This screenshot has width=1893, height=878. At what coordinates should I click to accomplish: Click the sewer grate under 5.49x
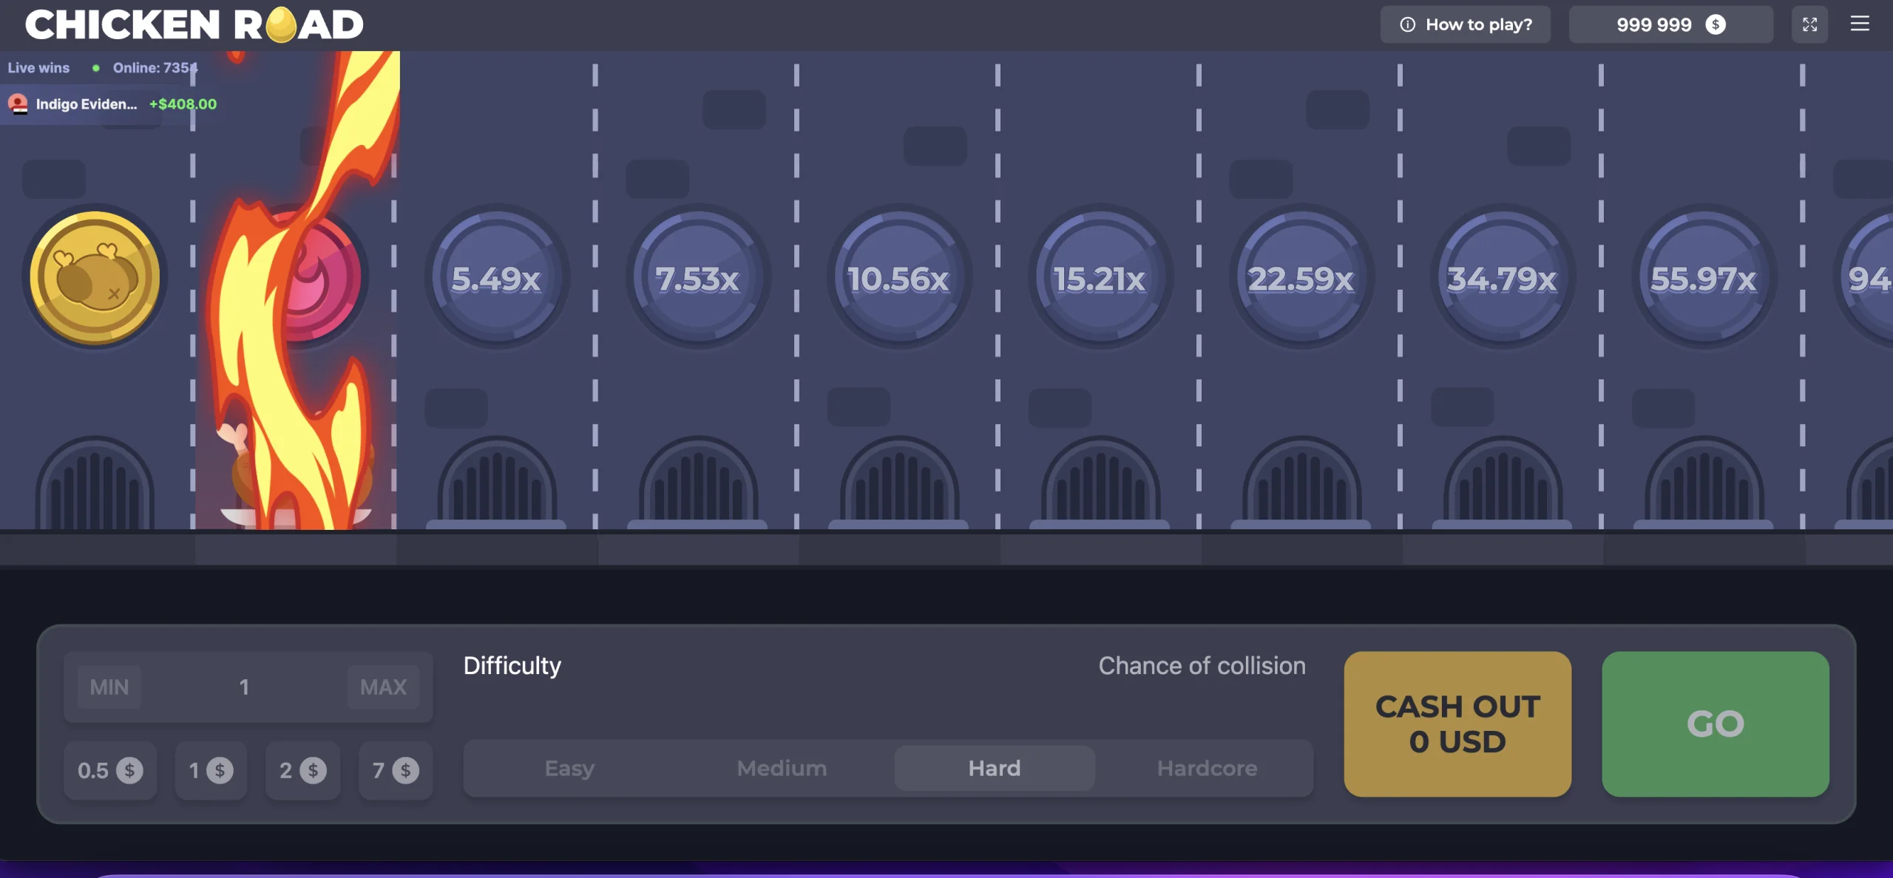pyautogui.click(x=496, y=482)
